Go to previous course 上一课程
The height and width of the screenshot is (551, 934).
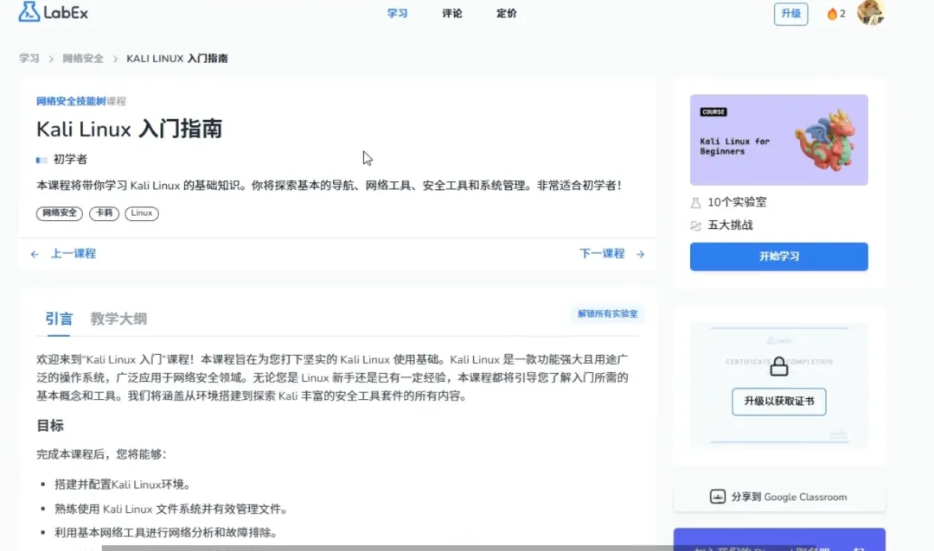73,254
